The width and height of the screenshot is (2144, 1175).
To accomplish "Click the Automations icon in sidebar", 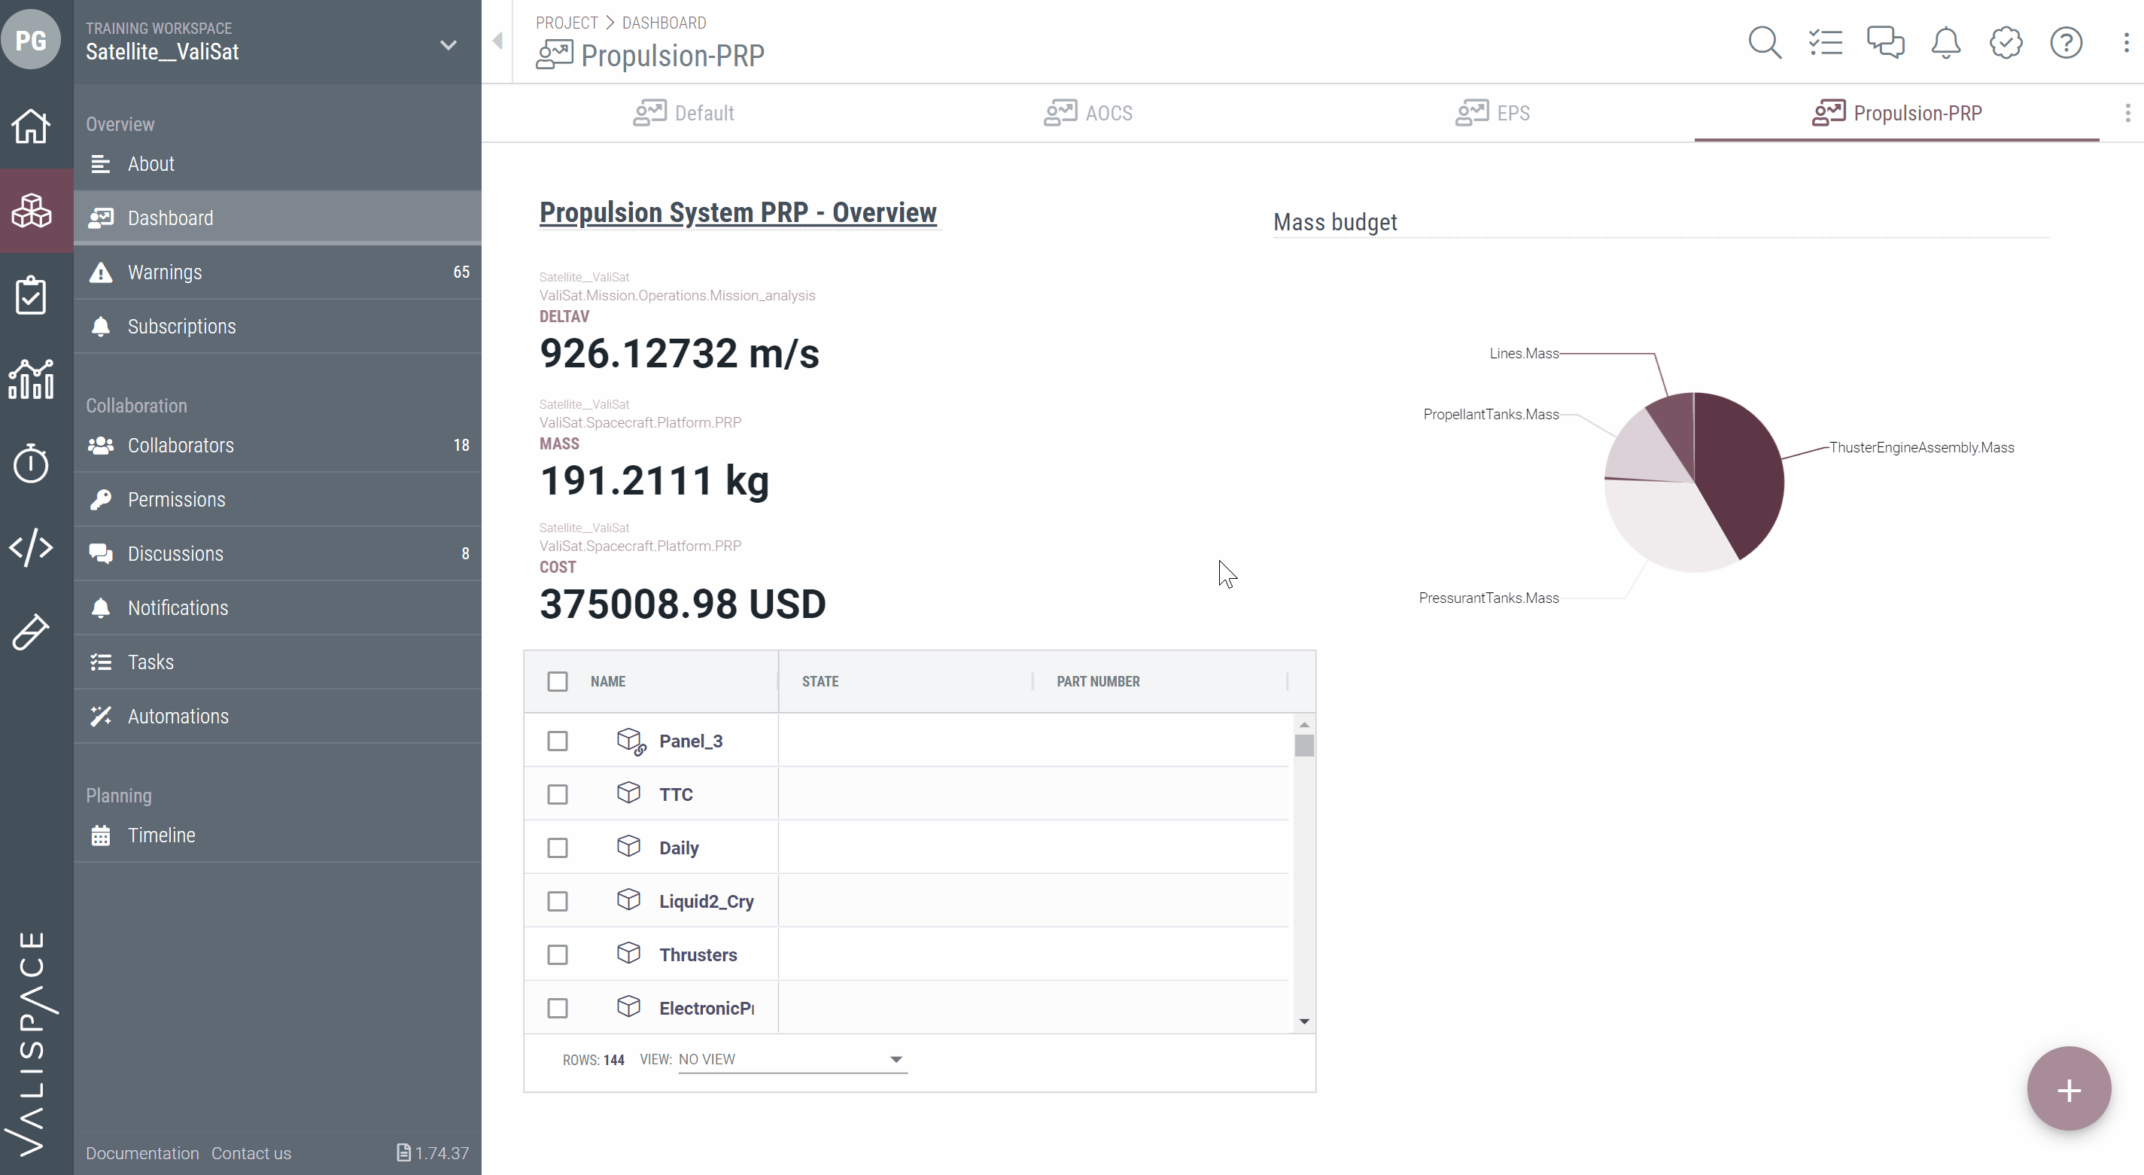I will 102,715.
